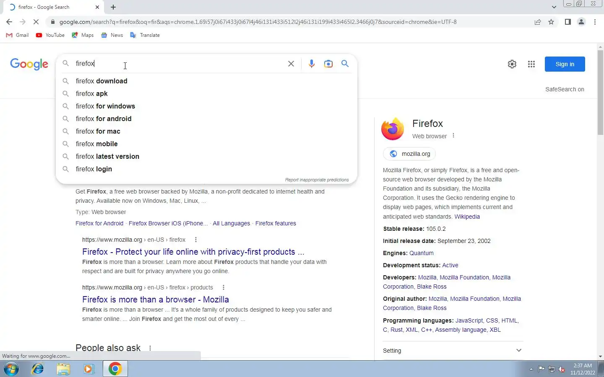Click SafeSearch on

(x=565, y=89)
